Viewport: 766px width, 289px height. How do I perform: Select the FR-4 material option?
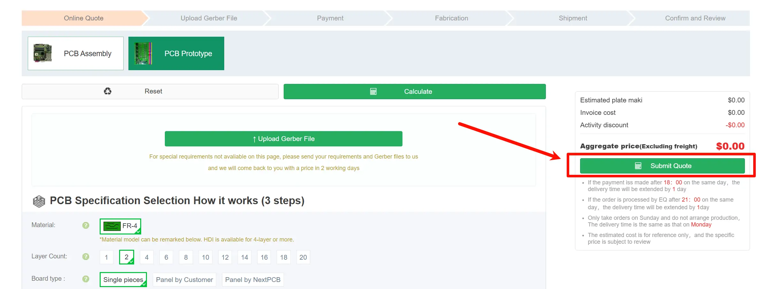(120, 226)
